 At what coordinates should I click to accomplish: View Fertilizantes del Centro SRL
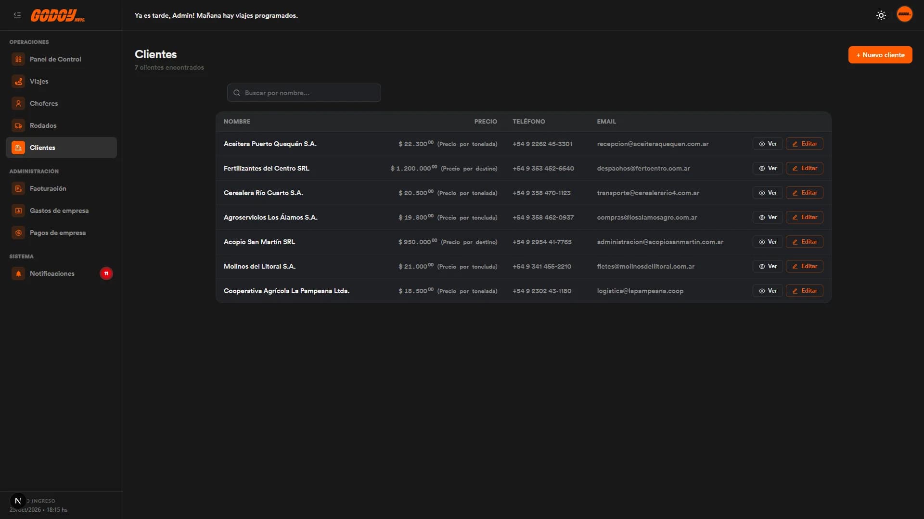click(768, 168)
